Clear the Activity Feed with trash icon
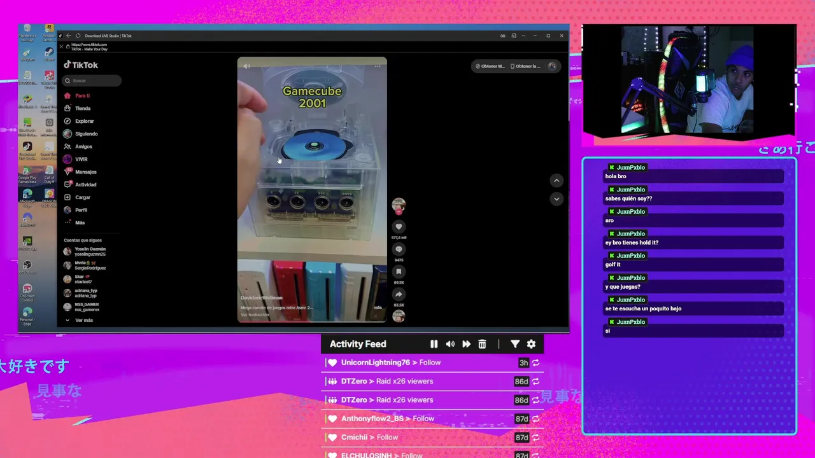 coord(482,344)
